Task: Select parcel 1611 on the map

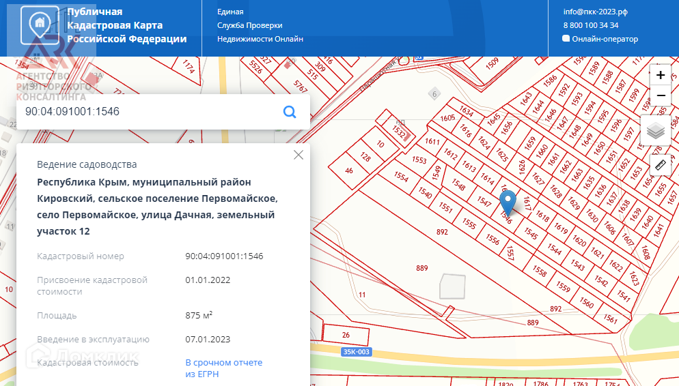Action: pyautogui.click(x=432, y=142)
